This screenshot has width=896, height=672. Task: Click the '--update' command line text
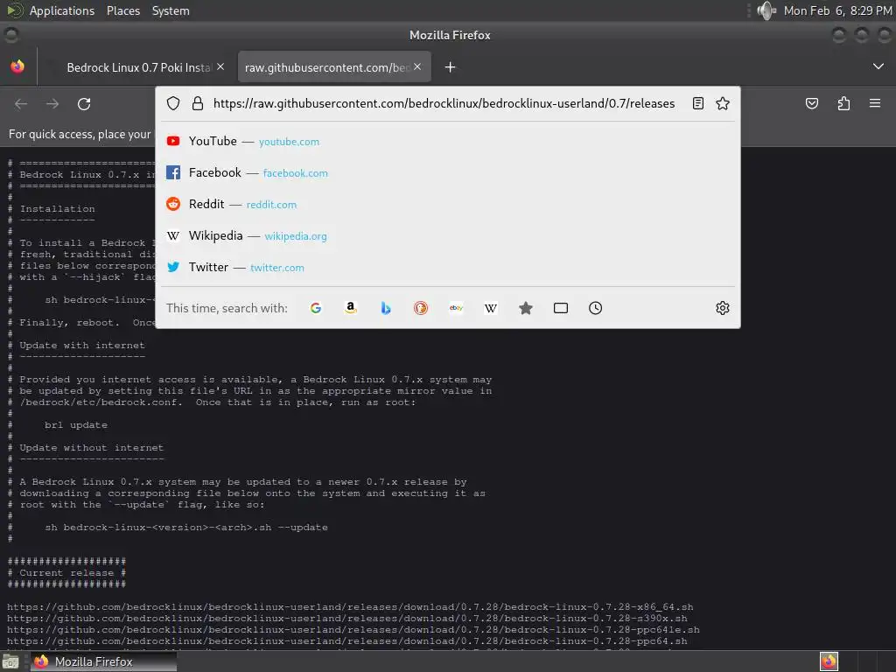(186, 528)
